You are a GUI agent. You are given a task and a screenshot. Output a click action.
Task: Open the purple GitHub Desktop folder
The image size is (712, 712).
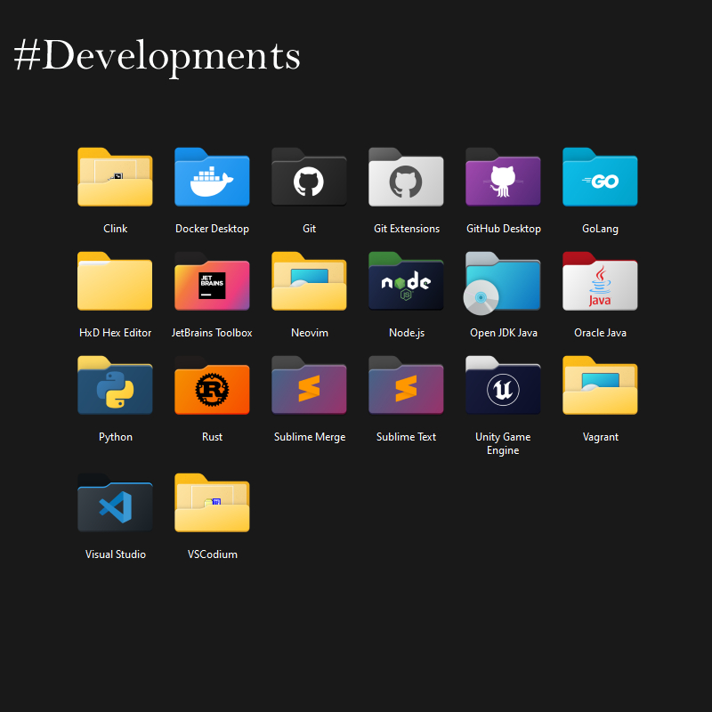[x=503, y=178]
